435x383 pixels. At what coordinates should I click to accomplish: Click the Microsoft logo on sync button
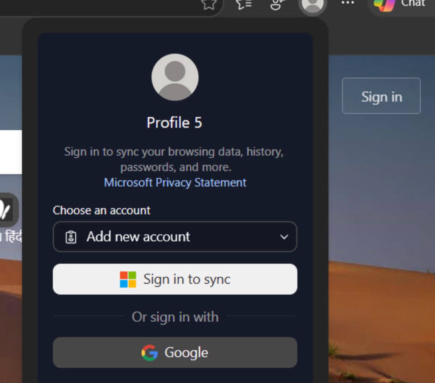tap(128, 280)
